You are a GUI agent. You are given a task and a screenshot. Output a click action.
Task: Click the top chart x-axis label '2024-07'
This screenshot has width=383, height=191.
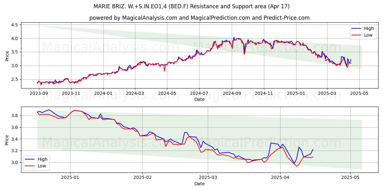[x=199, y=94]
